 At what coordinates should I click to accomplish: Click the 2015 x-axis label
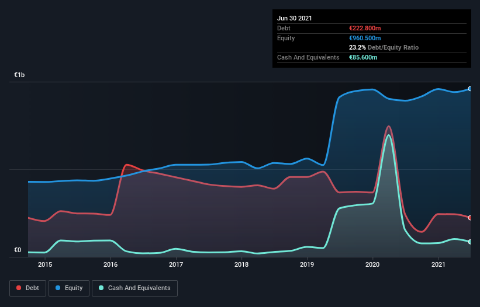coord(45,264)
